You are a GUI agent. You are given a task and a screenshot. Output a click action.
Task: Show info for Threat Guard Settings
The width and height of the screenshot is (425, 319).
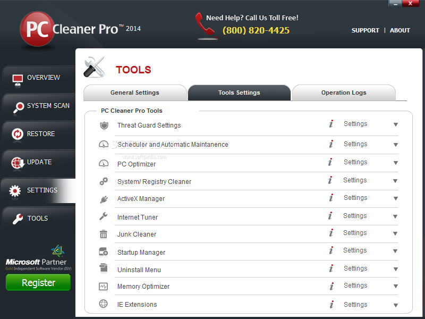pyautogui.click(x=331, y=124)
